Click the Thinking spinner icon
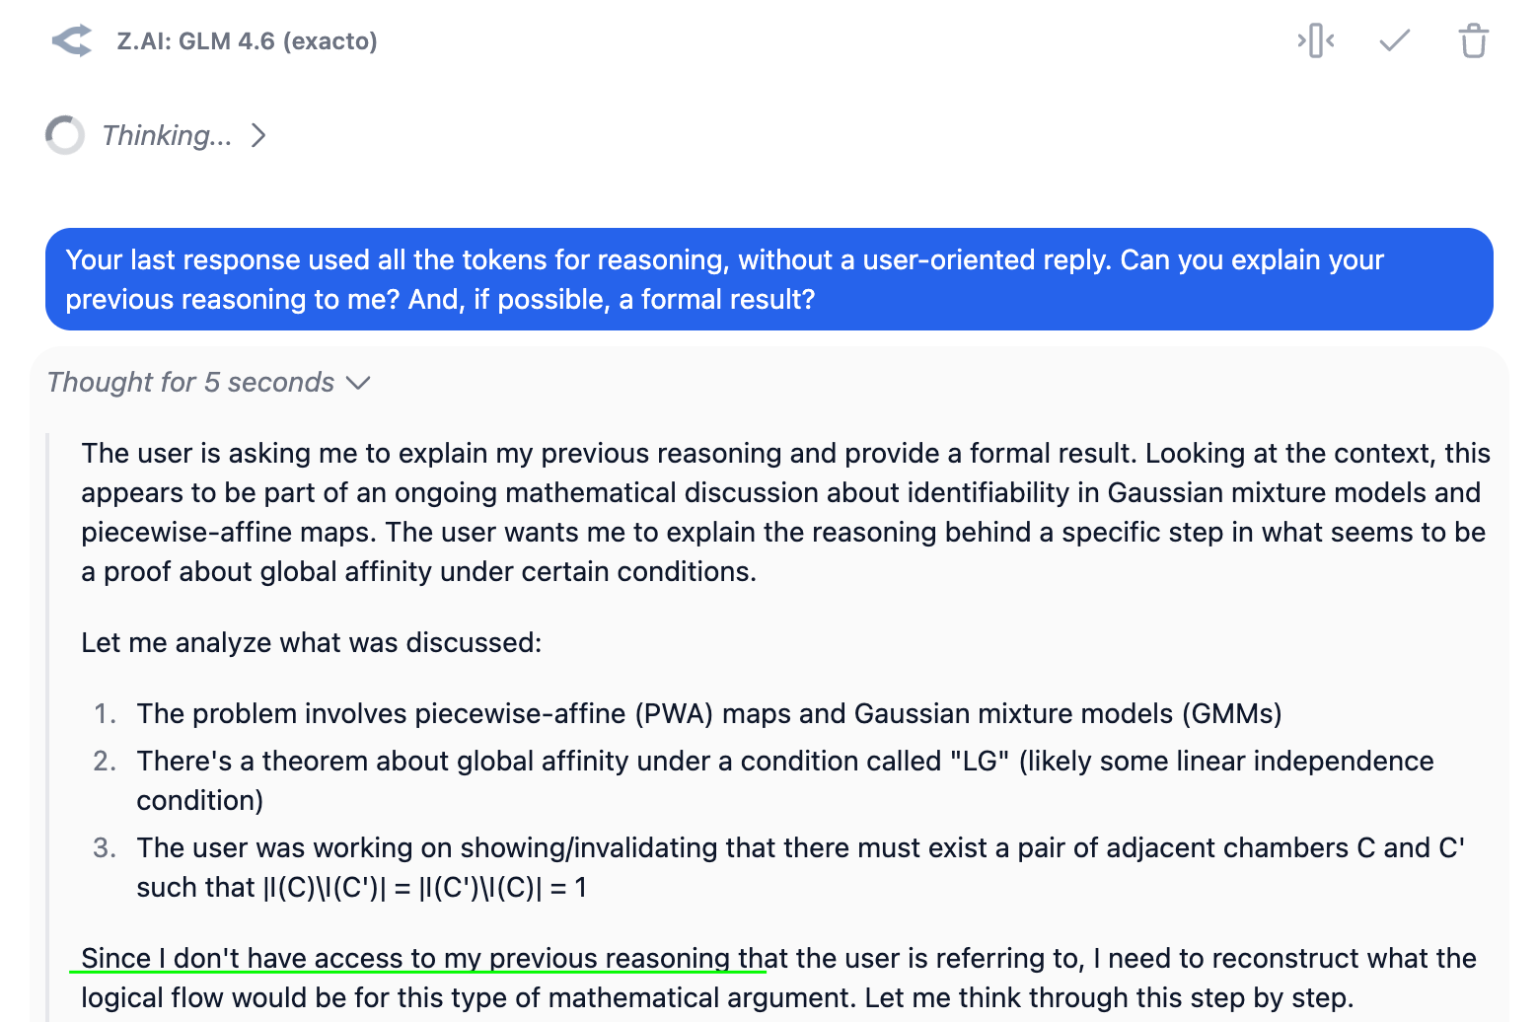Screen dimensions: 1537x1022 [65, 135]
